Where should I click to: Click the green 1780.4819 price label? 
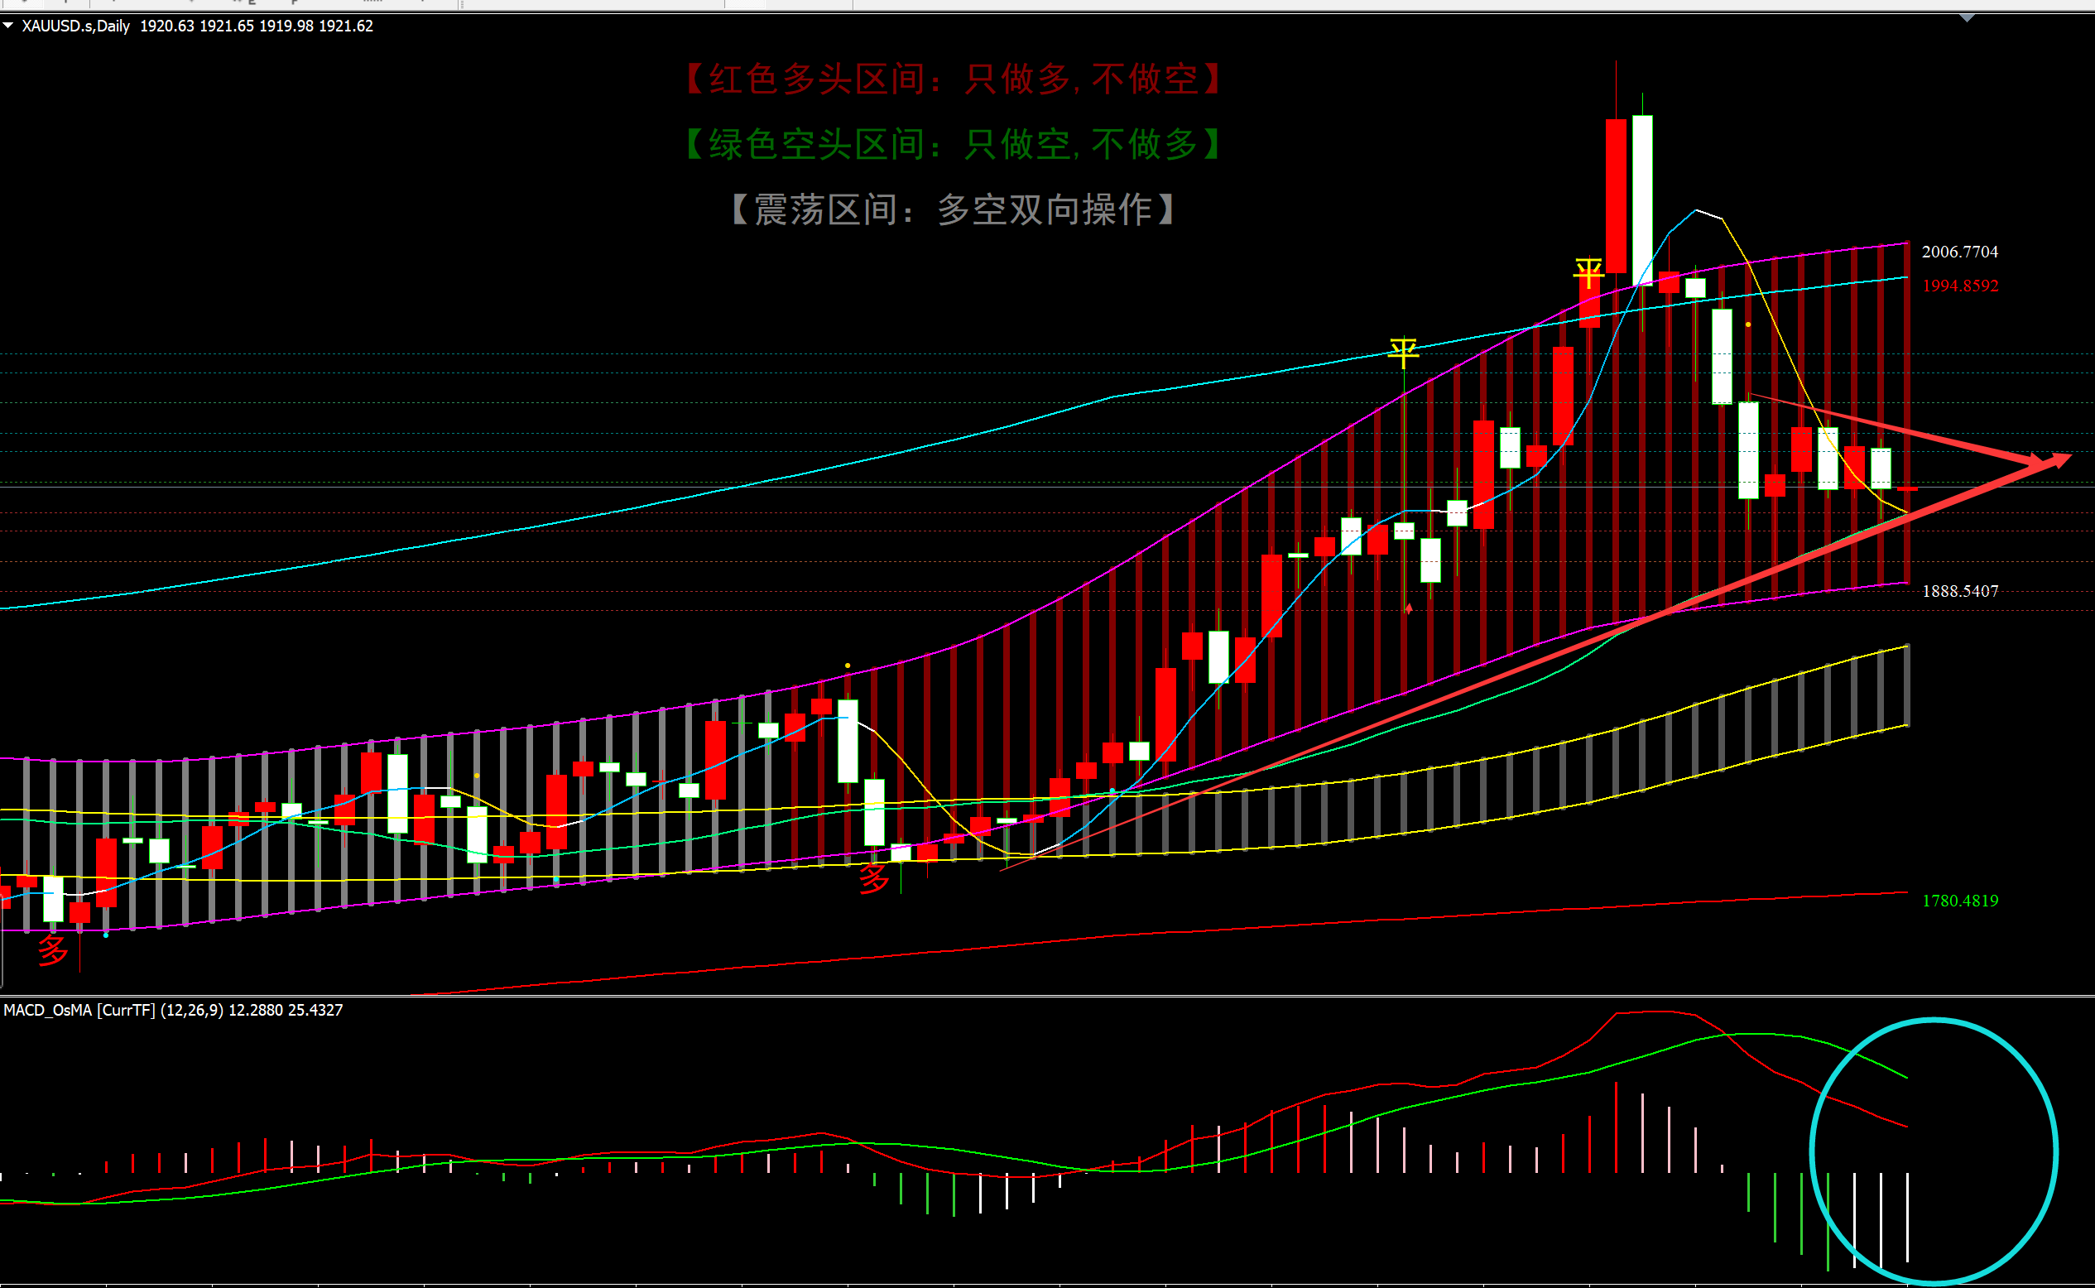click(1959, 901)
